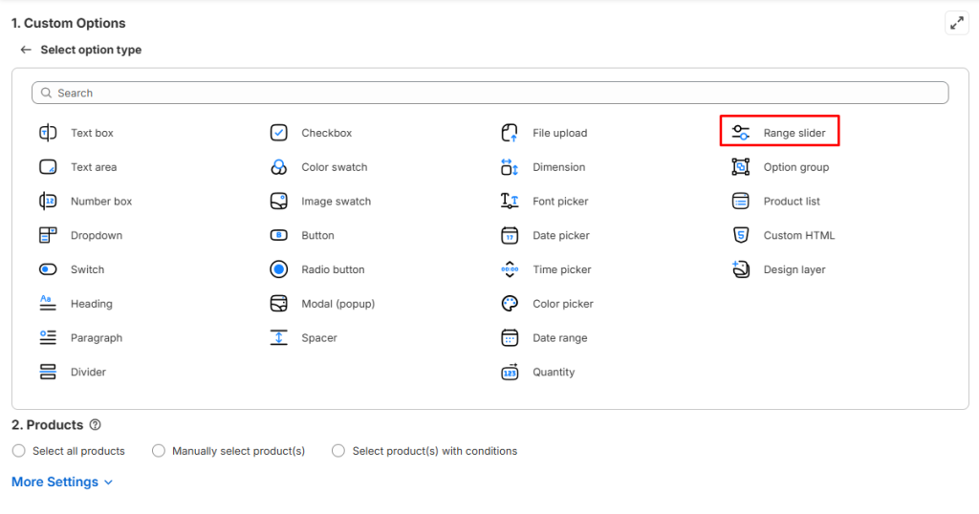979x514 pixels.
Task: Enable 'Select product(s) with conditions' radio
Action: [x=338, y=451]
